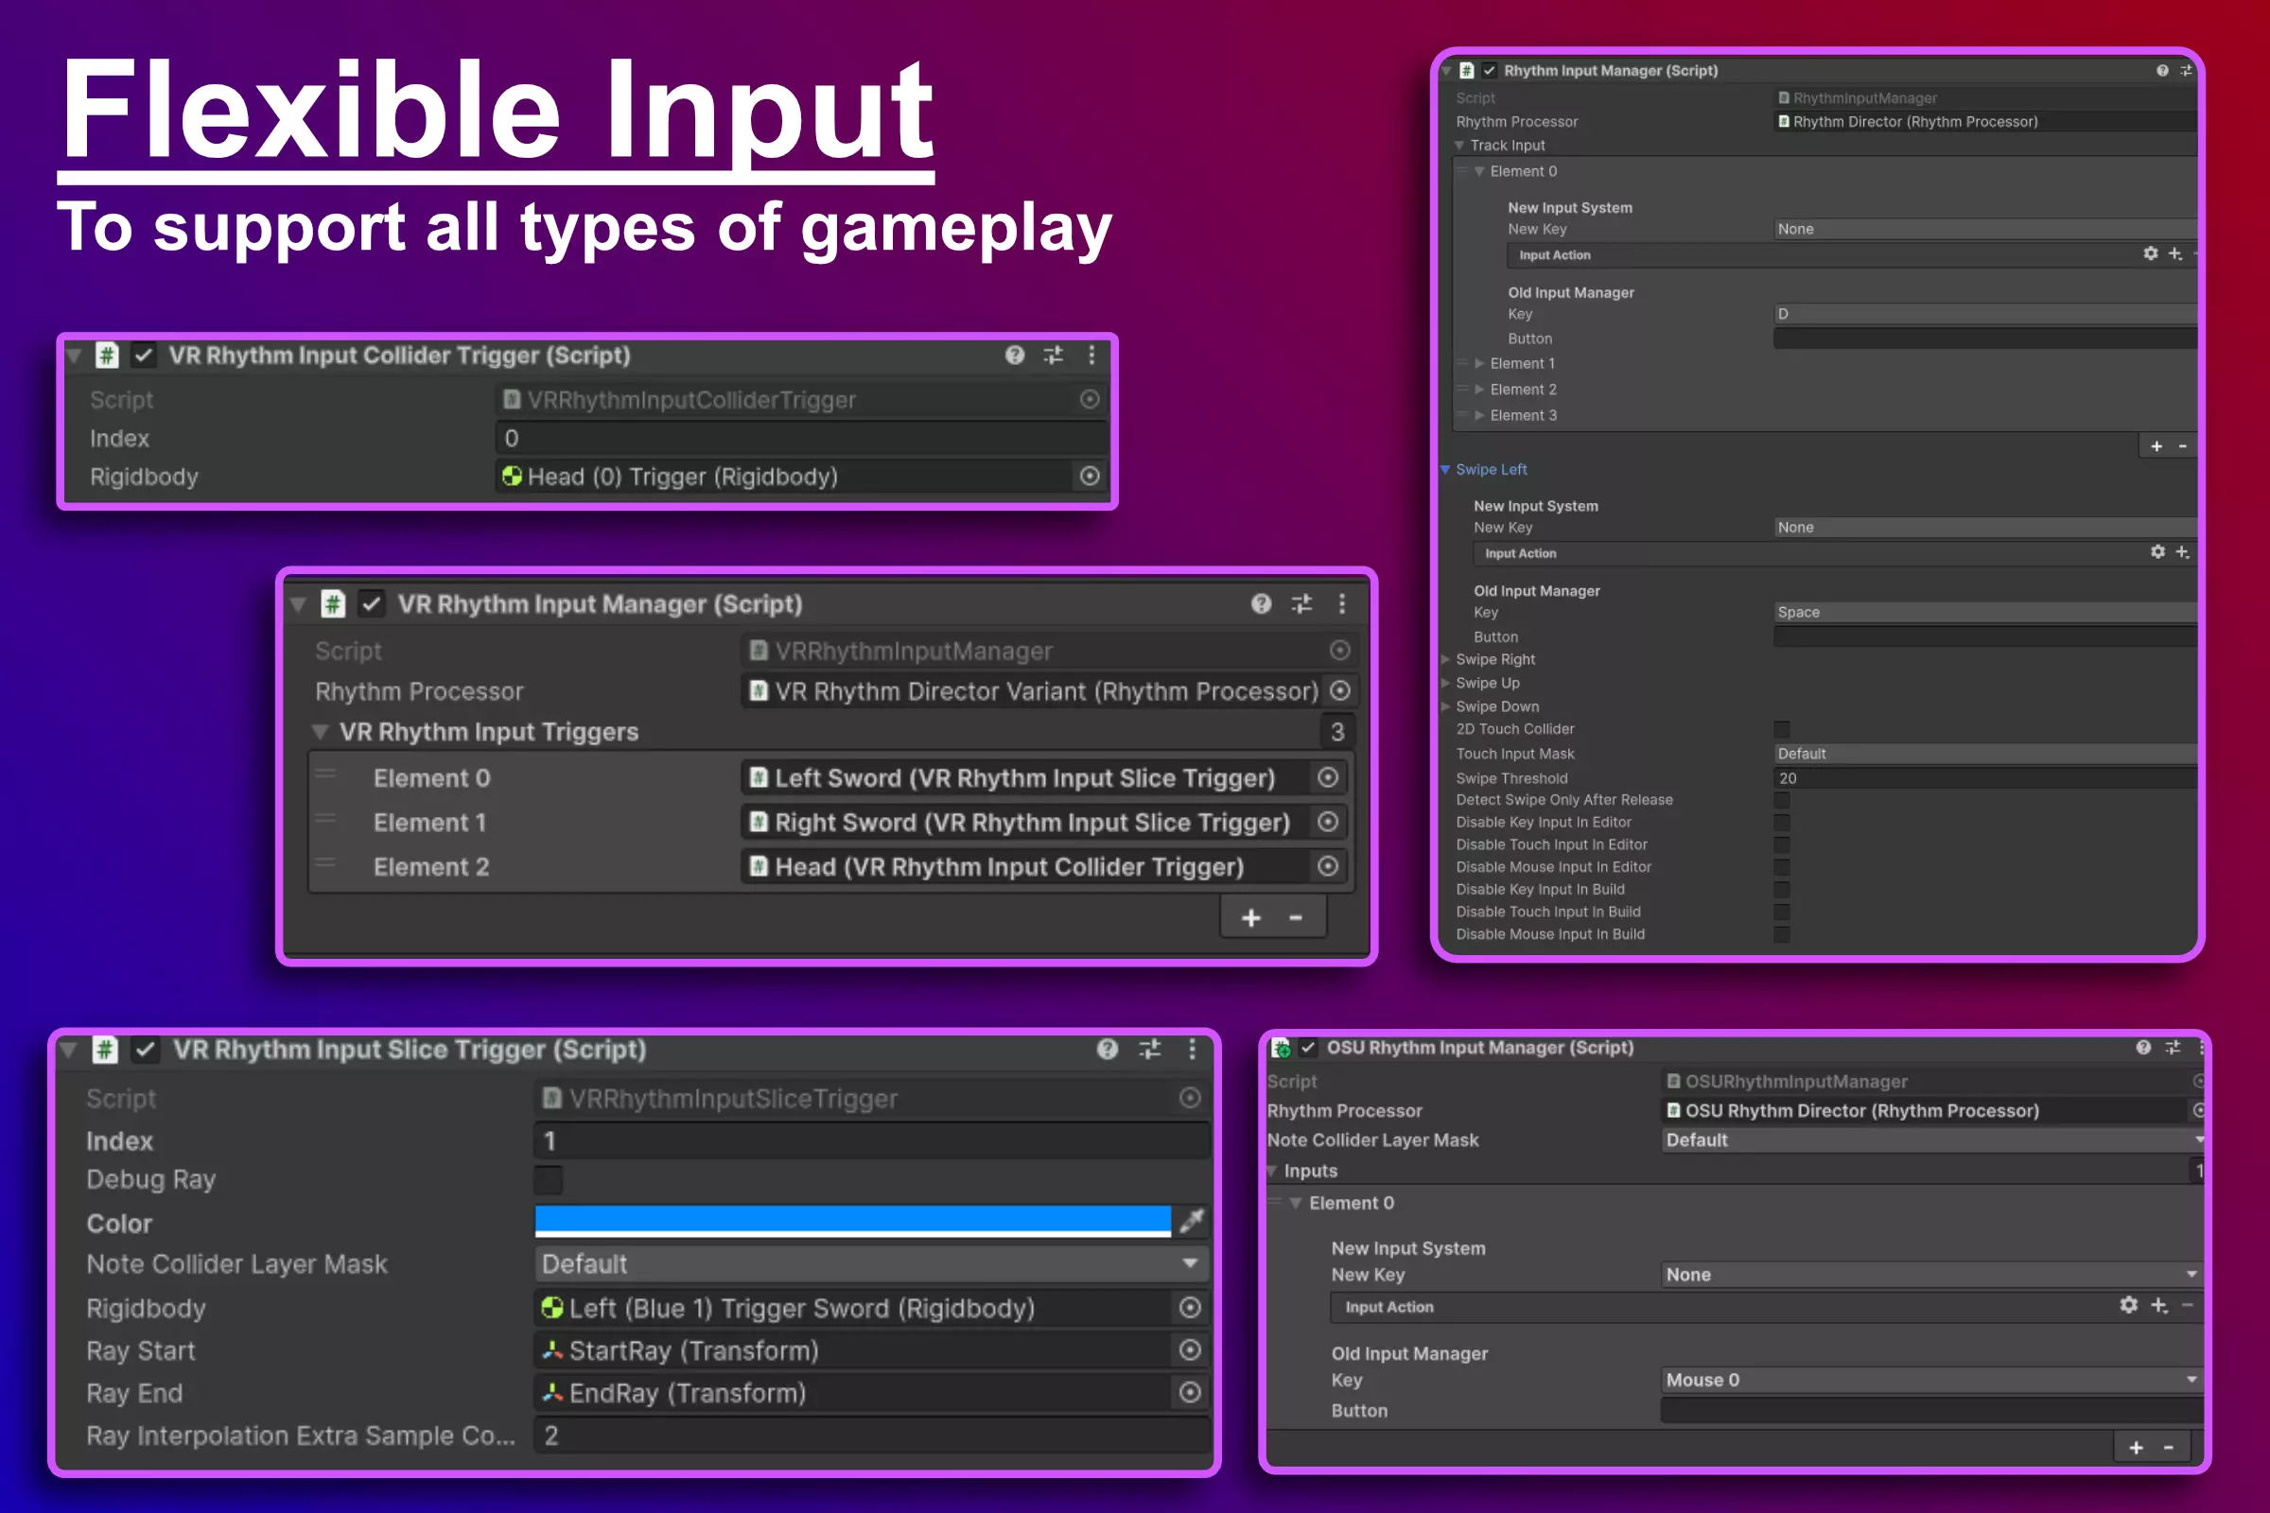Viewport: 2270px width, 1513px height.
Task: Open the Mouse 0 Key dropdown
Action: (1930, 1380)
